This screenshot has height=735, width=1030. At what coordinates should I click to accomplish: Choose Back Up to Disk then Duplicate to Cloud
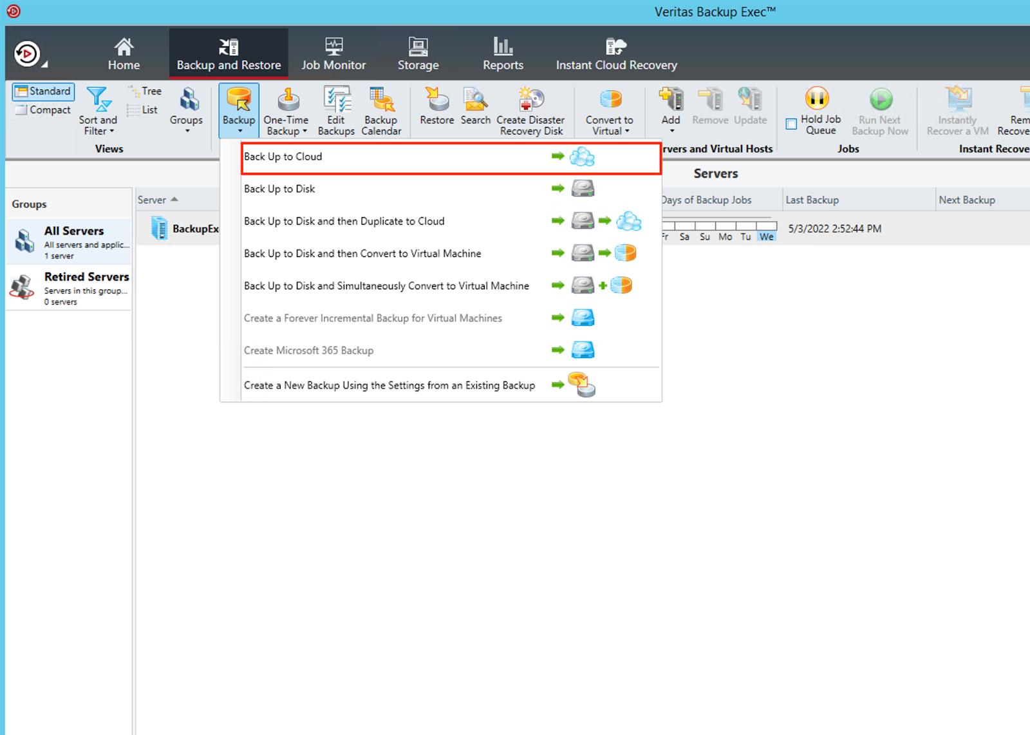[451, 221]
